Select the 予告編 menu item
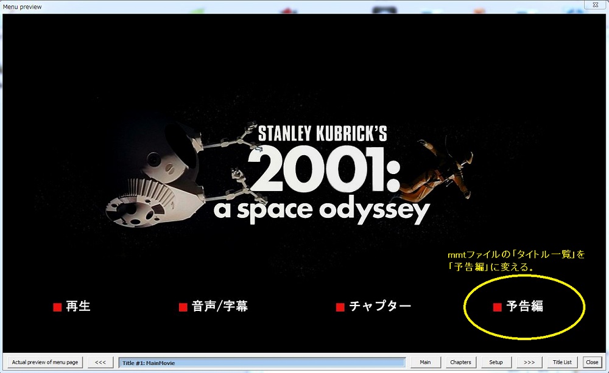The image size is (609, 373). (x=525, y=306)
